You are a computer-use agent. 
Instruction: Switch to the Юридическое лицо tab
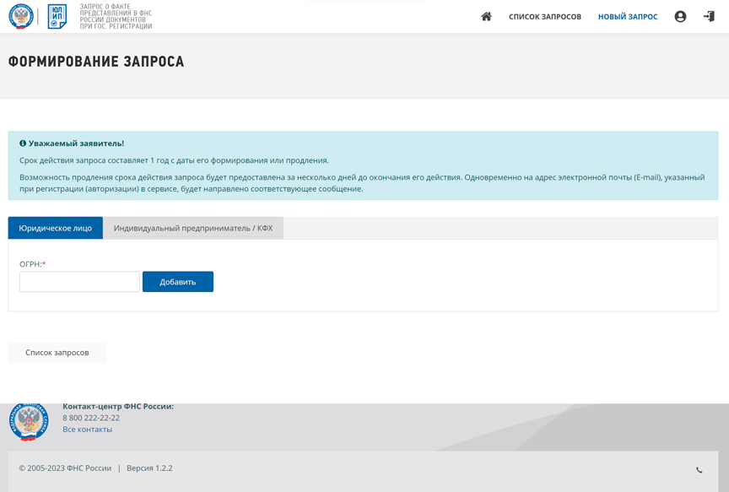click(x=56, y=228)
